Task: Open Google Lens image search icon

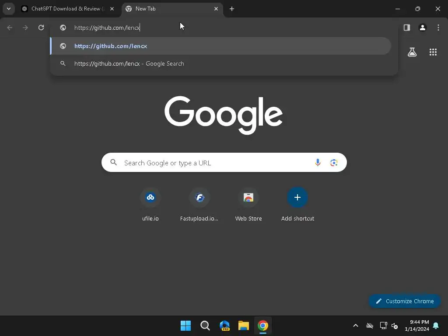Action: pos(334,163)
